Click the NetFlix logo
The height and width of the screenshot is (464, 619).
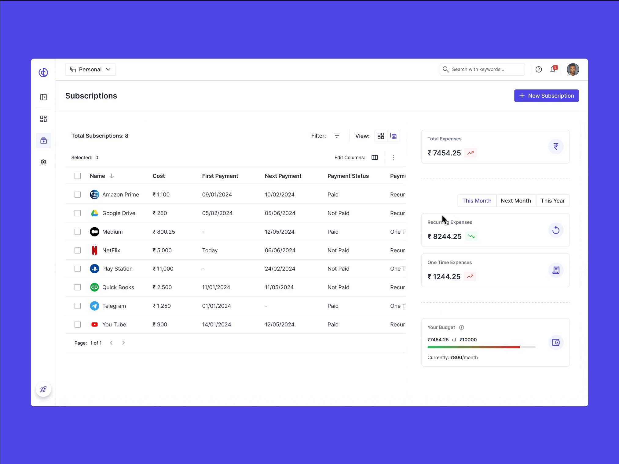(94, 250)
